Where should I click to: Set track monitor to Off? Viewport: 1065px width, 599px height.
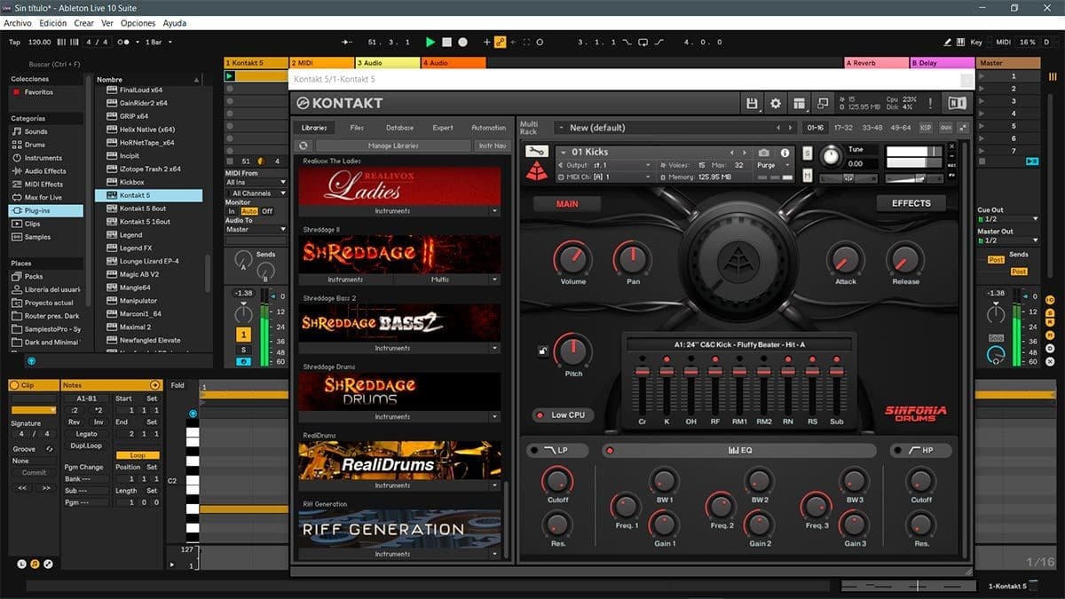[267, 211]
